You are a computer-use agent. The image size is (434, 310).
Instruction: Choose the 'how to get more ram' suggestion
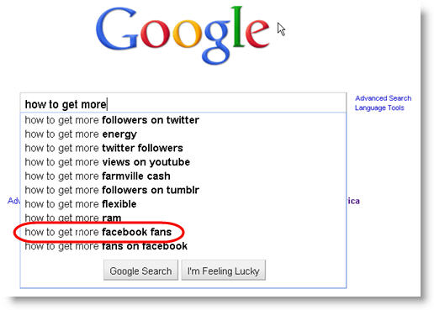click(x=183, y=218)
